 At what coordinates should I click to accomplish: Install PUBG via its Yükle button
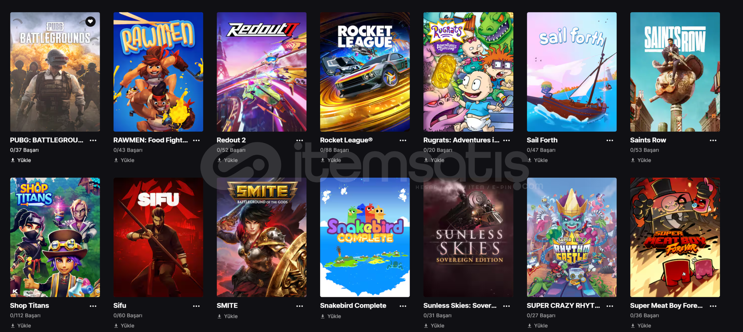pyautogui.click(x=21, y=160)
